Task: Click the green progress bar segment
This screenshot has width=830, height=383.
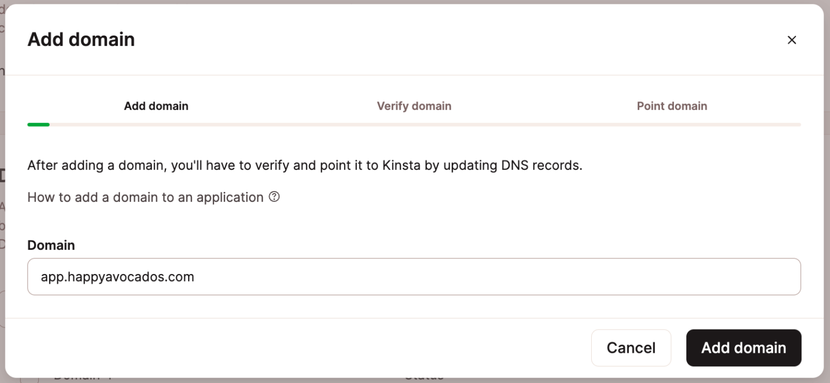Action: pyautogui.click(x=38, y=124)
